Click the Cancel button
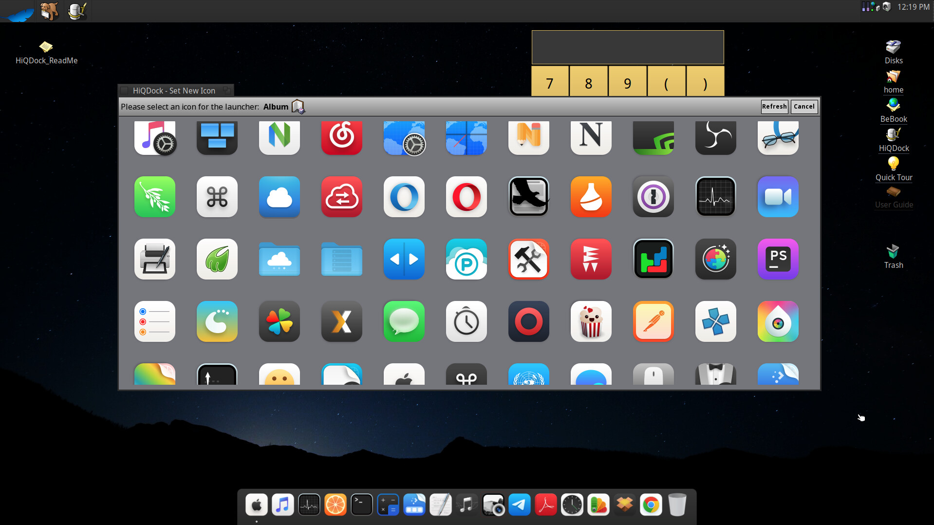 803,107
